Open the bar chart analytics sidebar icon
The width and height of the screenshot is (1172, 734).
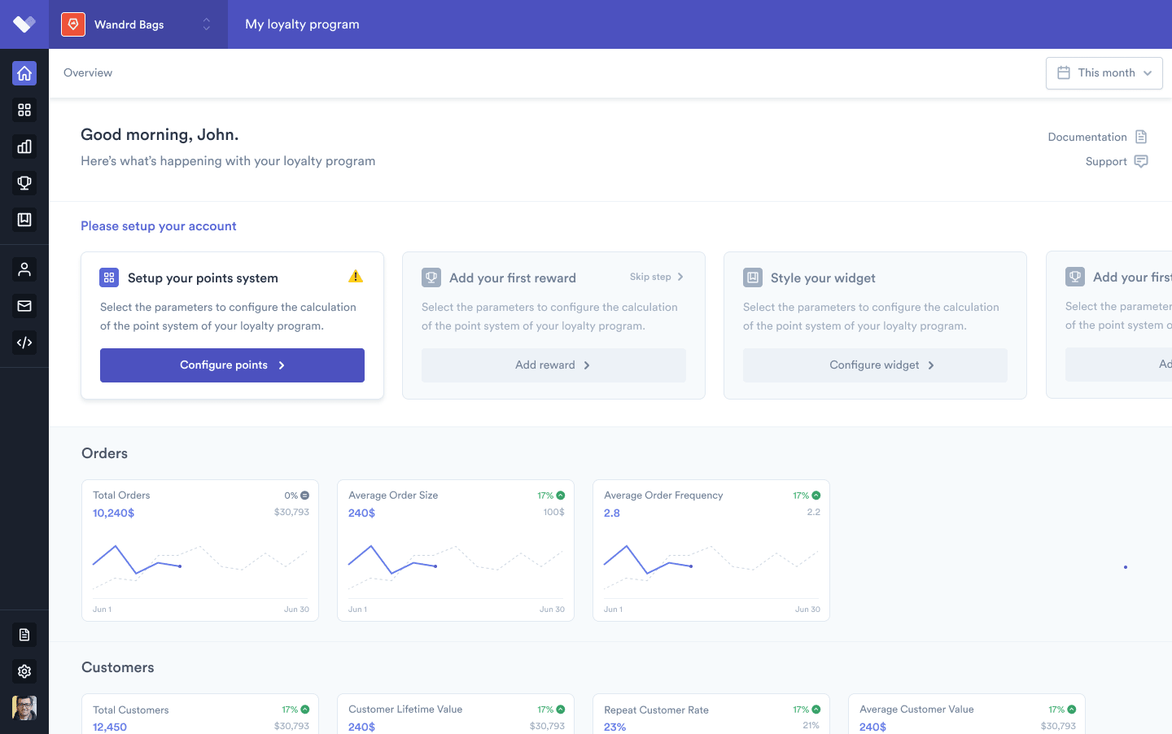pos(24,146)
